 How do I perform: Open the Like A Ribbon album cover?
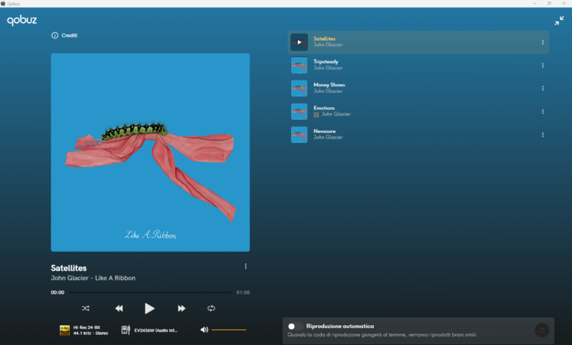(150, 152)
